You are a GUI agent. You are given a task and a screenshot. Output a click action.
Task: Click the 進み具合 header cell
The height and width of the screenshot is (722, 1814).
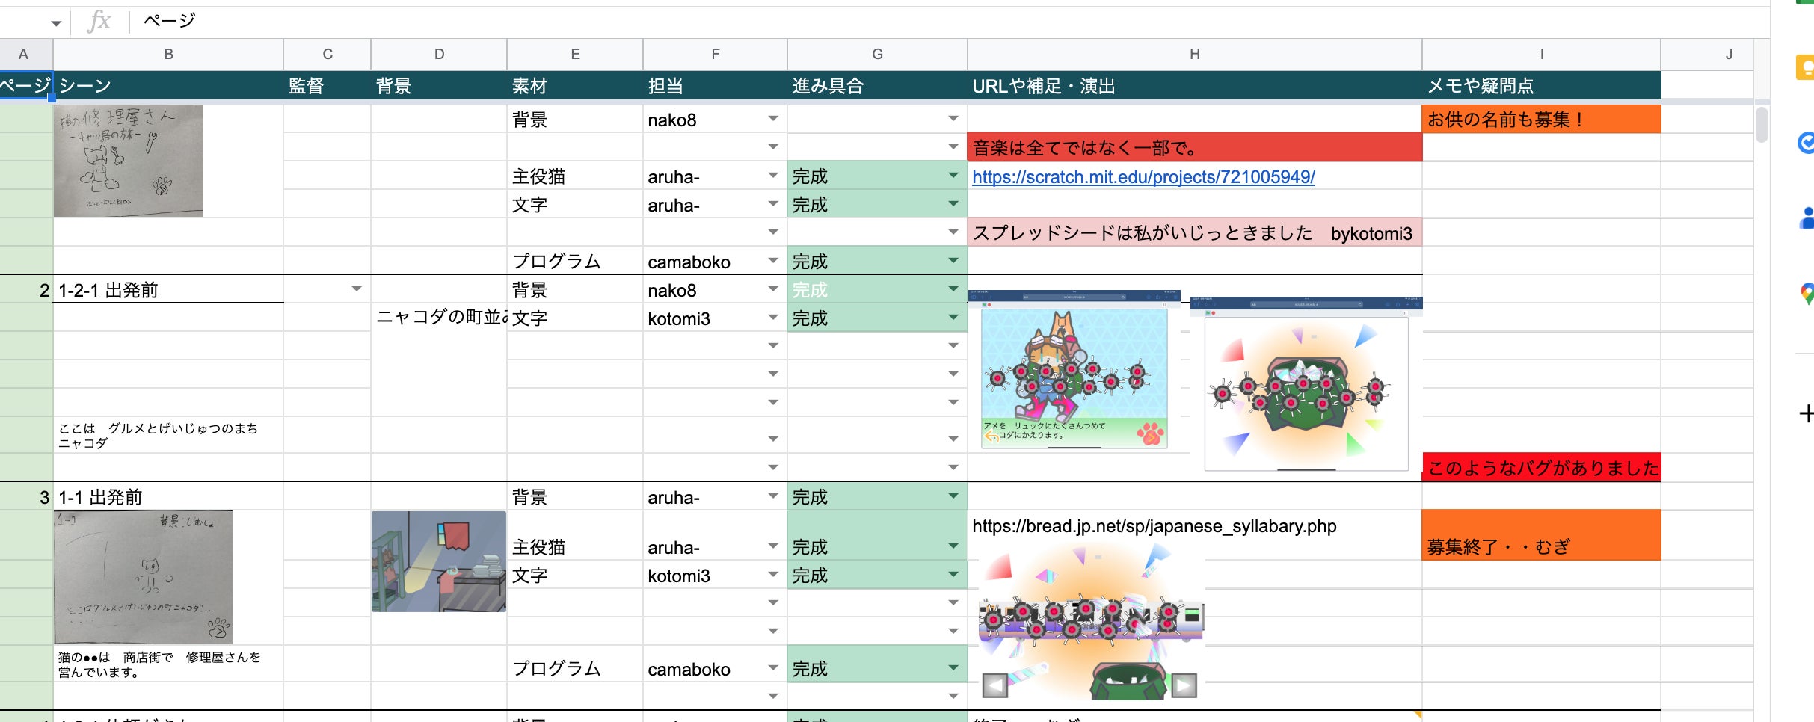click(x=876, y=86)
